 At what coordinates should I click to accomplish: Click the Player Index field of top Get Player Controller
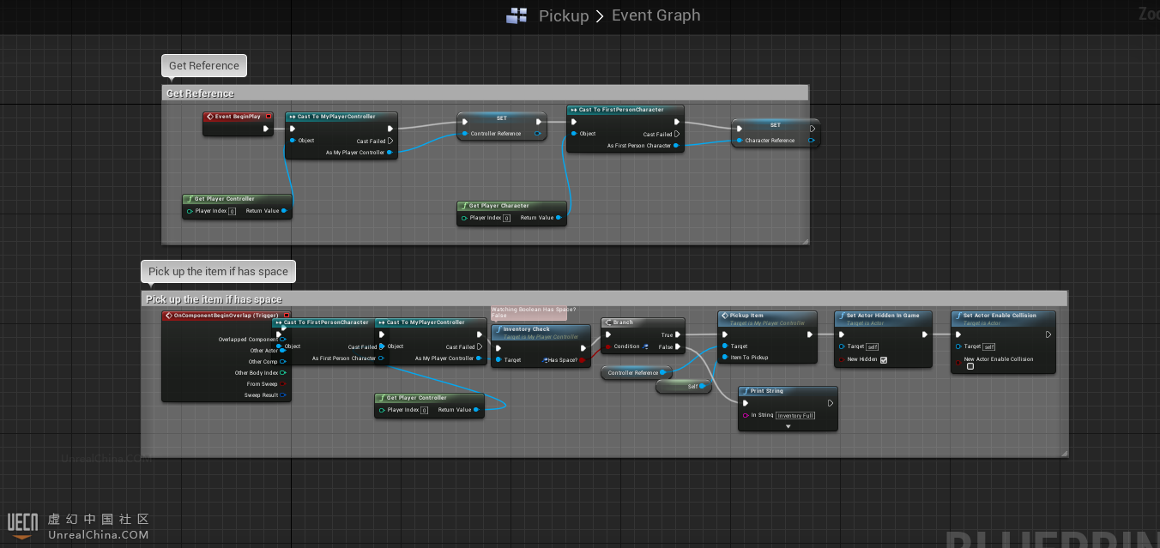232,211
